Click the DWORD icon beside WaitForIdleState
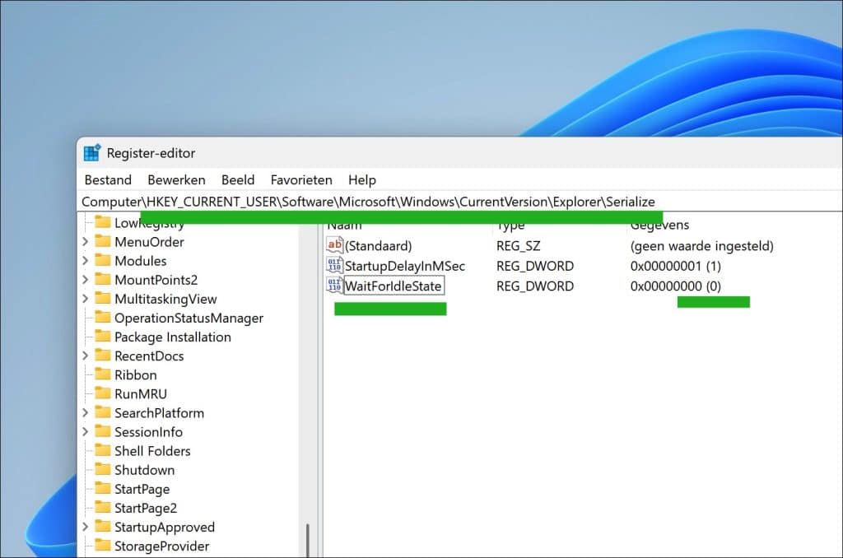 tap(335, 286)
